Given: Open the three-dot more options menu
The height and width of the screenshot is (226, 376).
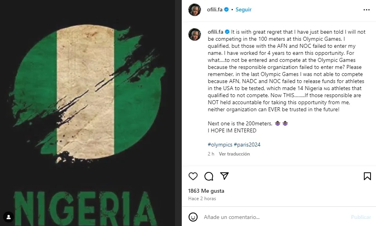Looking at the screenshot, I should [x=367, y=10].
